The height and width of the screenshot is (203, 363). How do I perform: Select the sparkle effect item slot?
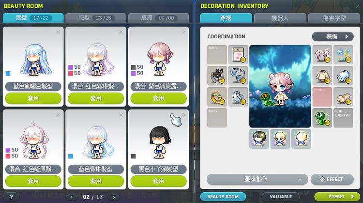click(343, 55)
